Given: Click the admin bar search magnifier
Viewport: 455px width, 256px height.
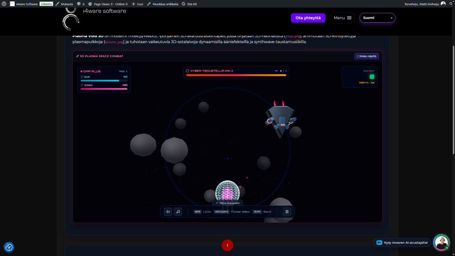Looking at the screenshot, I should [x=451, y=4].
